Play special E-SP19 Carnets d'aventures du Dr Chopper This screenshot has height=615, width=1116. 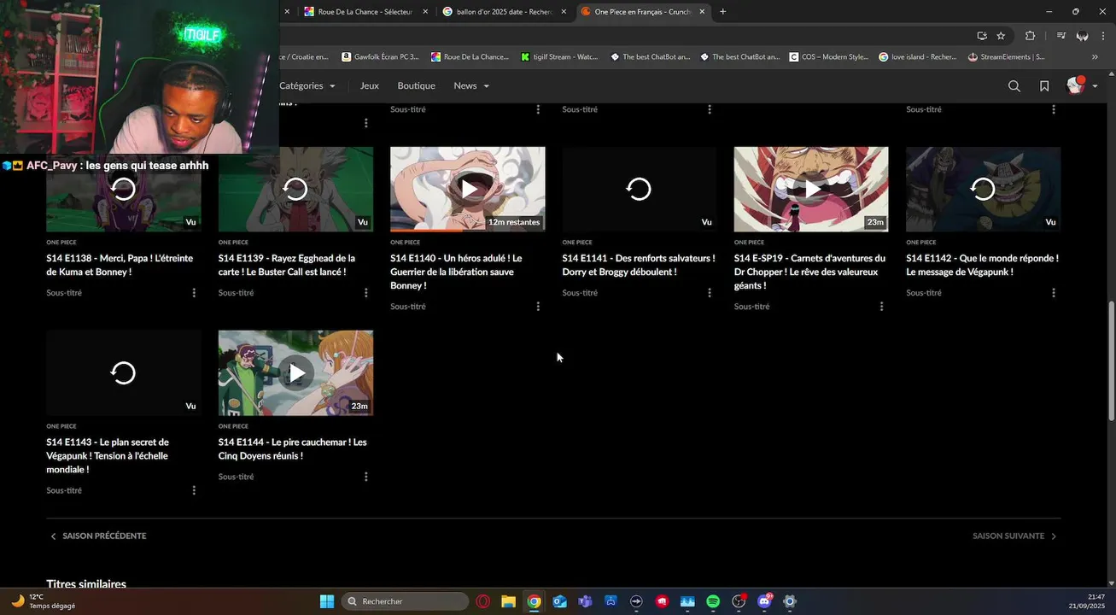click(x=811, y=189)
